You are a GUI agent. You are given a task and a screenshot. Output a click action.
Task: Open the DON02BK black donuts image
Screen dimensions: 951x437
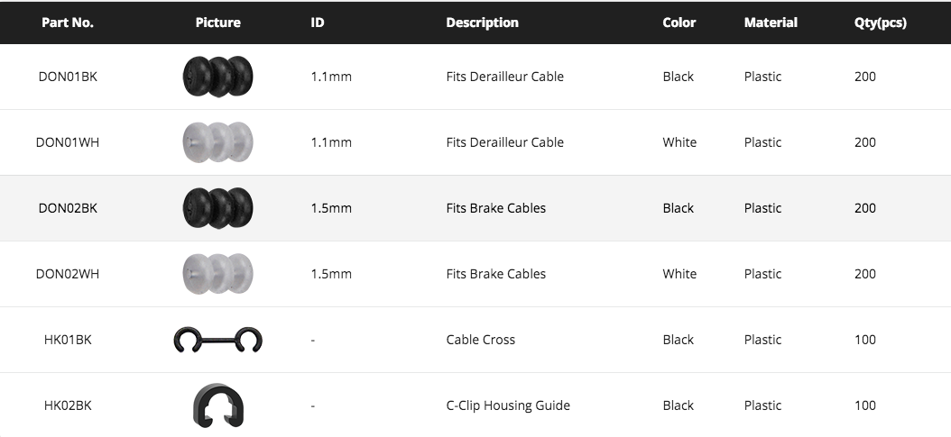tap(217, 208)
